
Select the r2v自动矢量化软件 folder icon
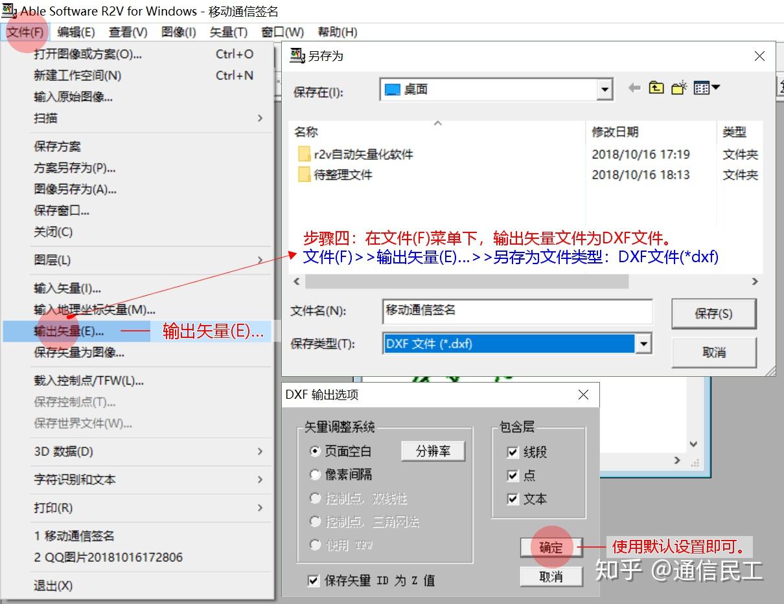(x=305, y=154)
